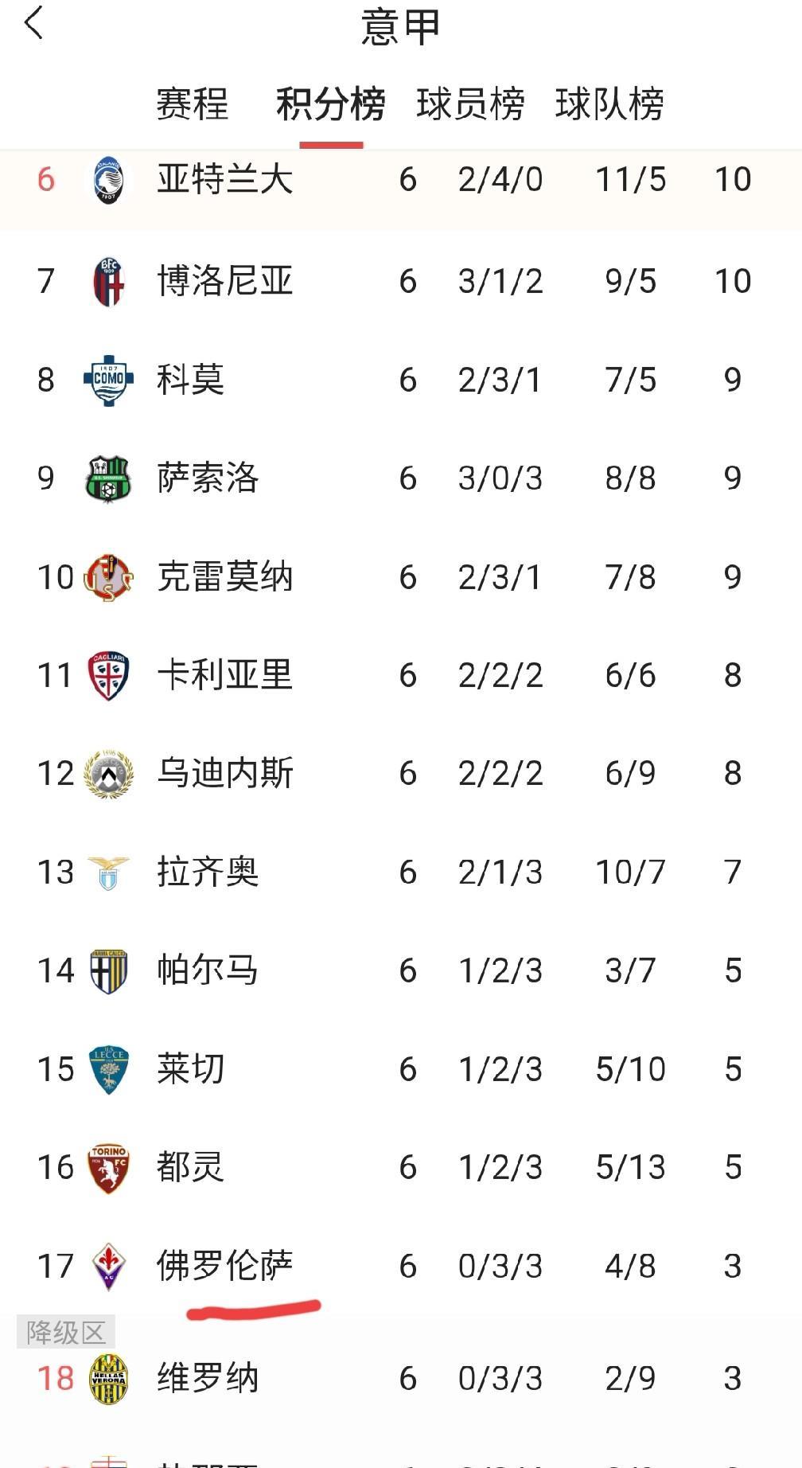
Task: Switch to the 赛程 tab
Action: click(x=192, y=104)
